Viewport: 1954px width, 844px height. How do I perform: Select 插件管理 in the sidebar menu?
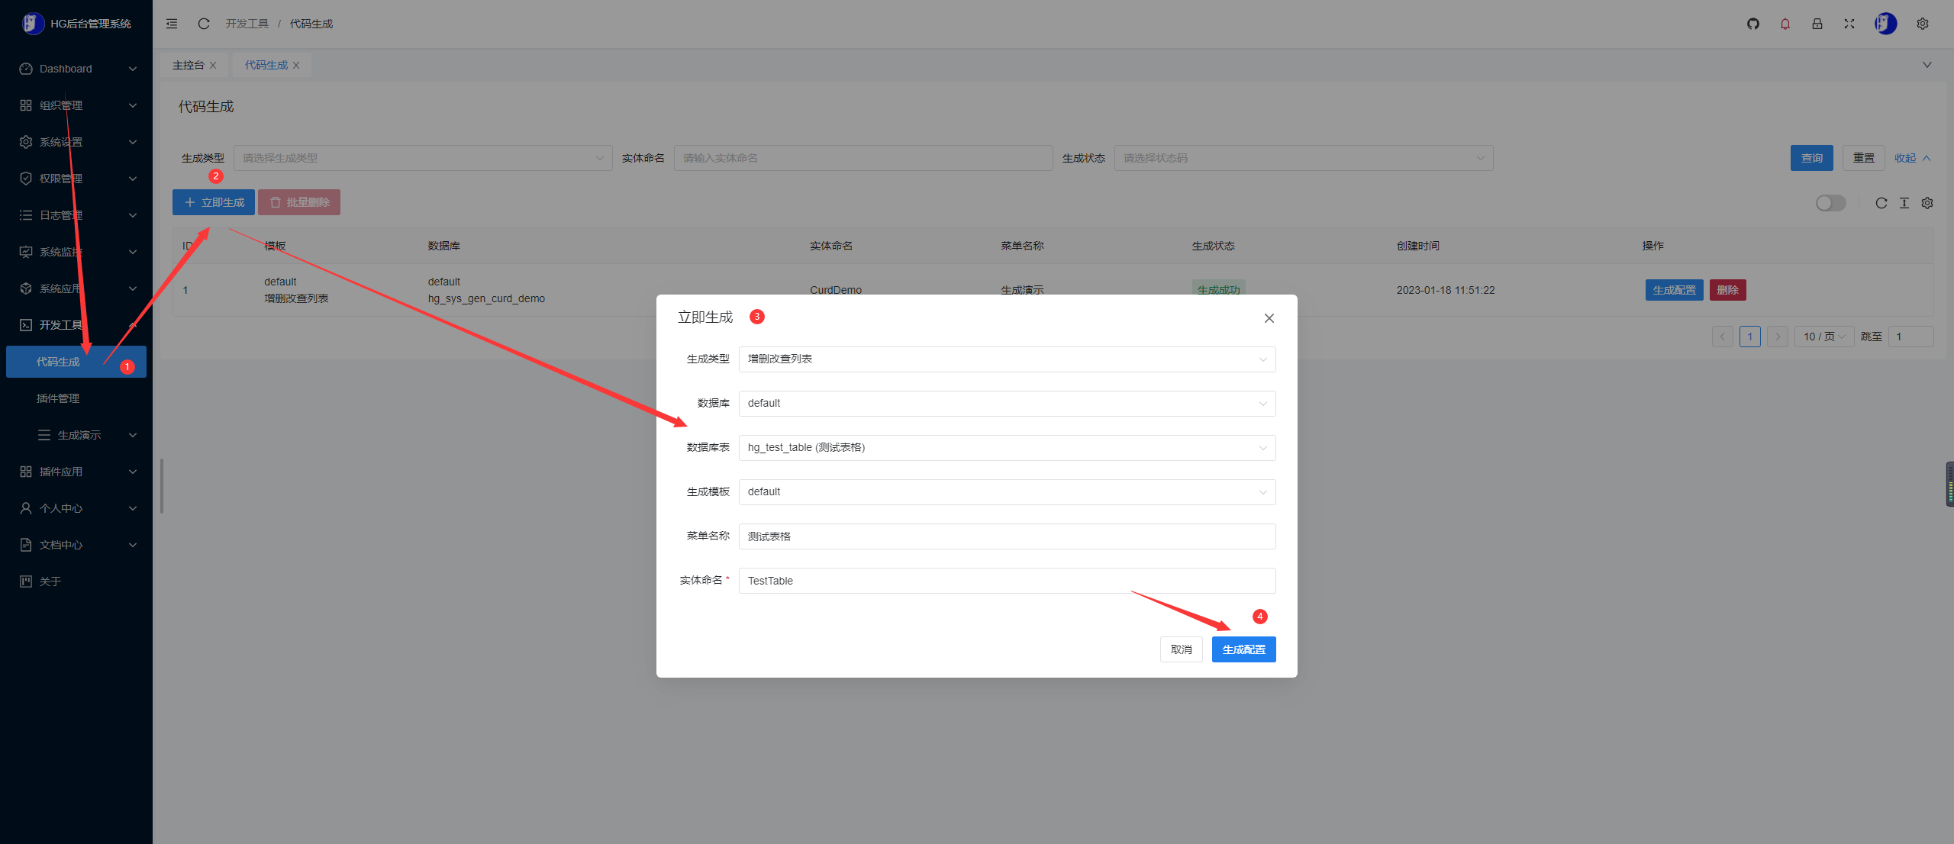(x=57, y=398)
